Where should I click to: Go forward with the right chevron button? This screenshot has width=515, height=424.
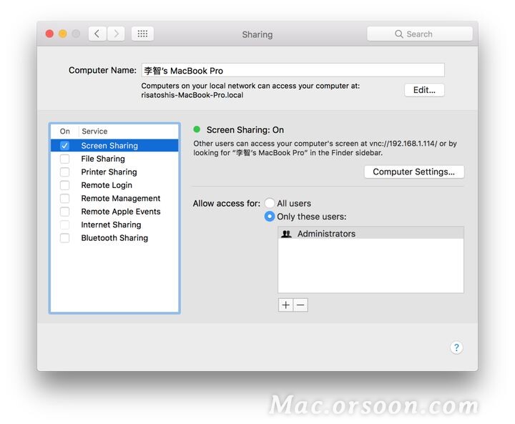(x=116, y=34)
